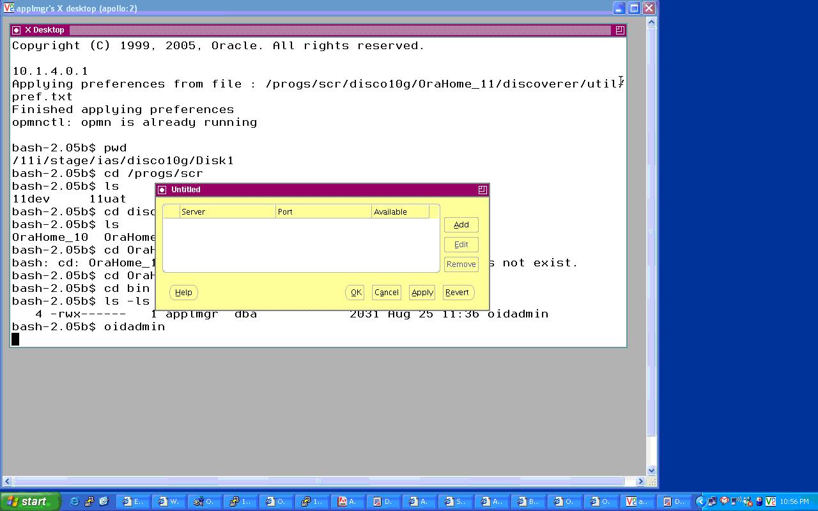The width and height of the screenshot is (818, 511).
Task: Click the VNC tray icon near clock
Action: pos(771,501)
